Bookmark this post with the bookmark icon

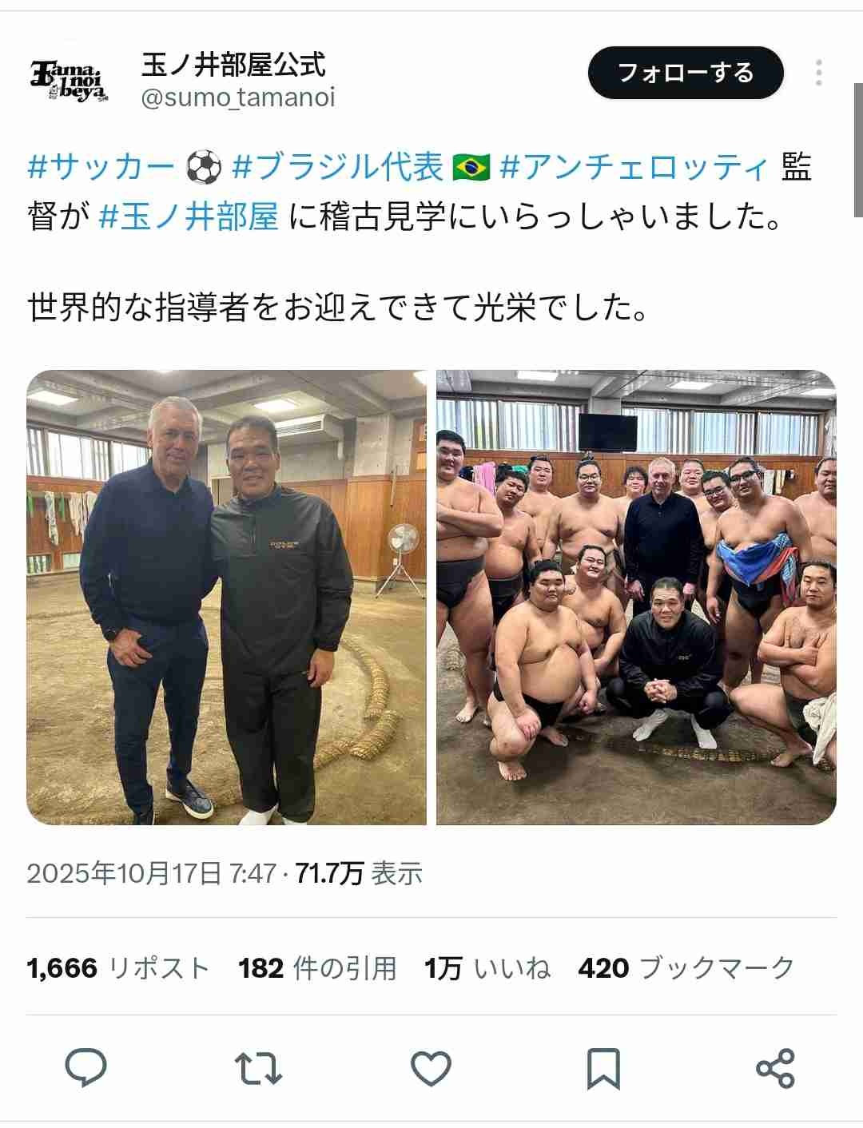[603, 1069]
